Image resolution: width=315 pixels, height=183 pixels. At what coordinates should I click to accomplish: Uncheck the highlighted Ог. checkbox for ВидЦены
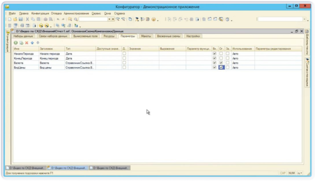221,68
